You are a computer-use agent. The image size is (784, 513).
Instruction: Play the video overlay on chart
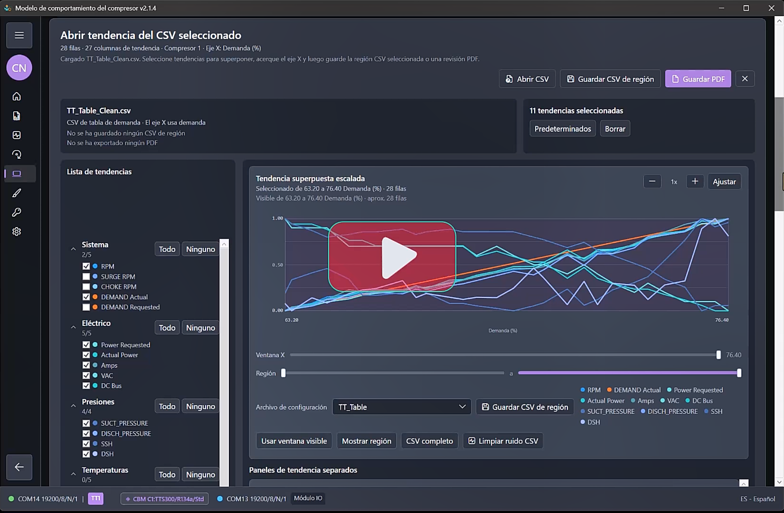tap(392, 256)
